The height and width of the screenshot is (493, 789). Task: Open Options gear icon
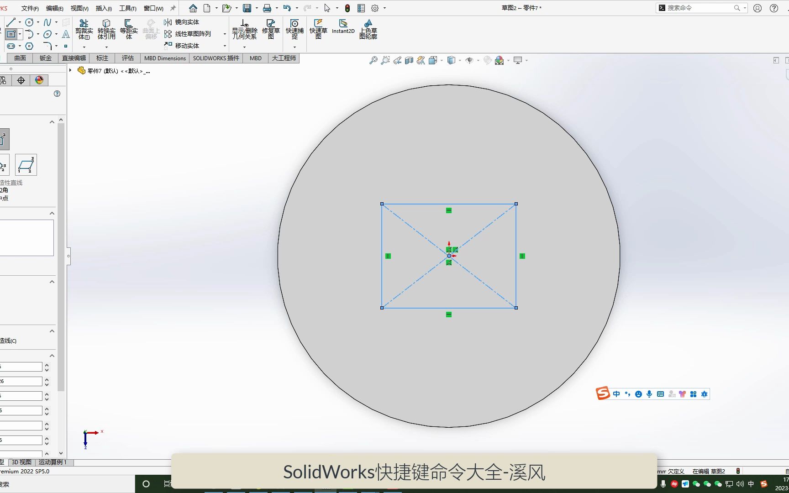375,8
